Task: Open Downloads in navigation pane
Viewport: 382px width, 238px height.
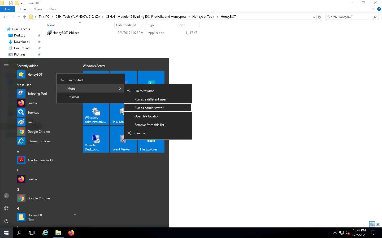Action: [x=22, y=42]
